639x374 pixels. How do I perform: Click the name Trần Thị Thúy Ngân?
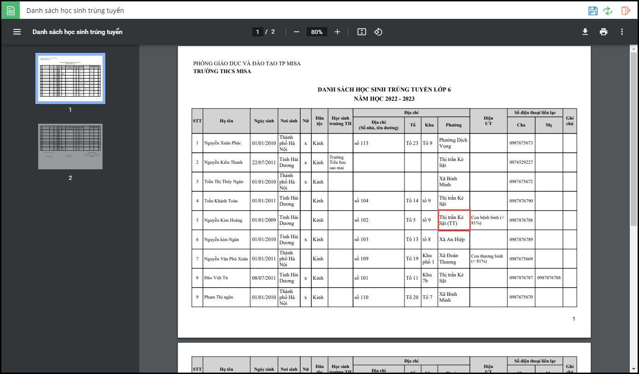pos(224,182)
